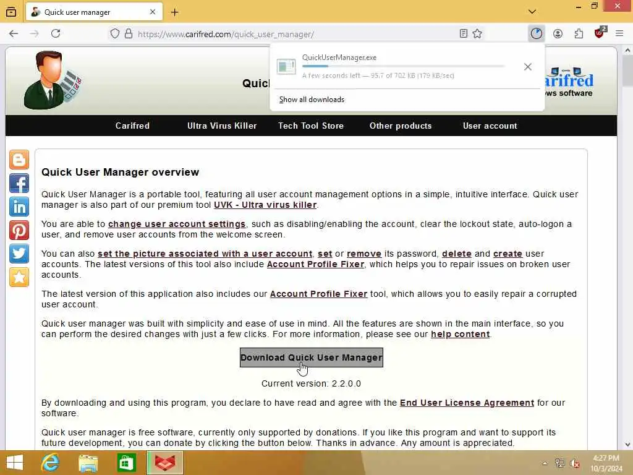Click the 'delete' user accounts link
Viewport: 633px width, 475px height.
pos(457,254)
